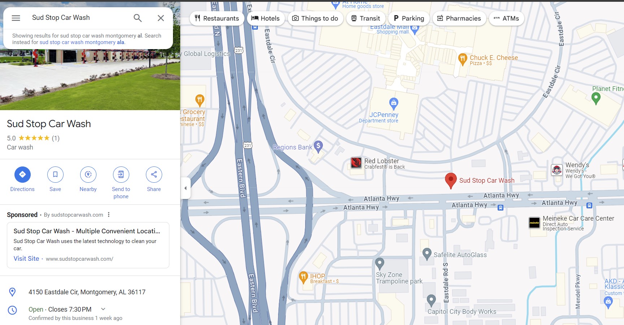This screenshot has width=624, height=325.
Task: Click the www.sudstopcarwash.com/ URL text
Action: click(x=79, y=259)
